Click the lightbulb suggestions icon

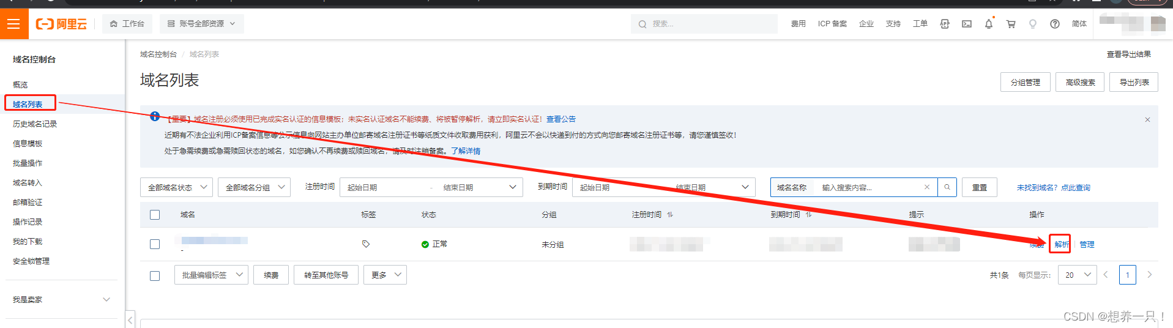(x=1033, y=24)
